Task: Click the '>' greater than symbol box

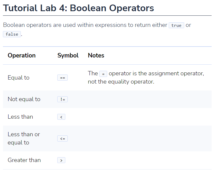Action: point(61,160)
